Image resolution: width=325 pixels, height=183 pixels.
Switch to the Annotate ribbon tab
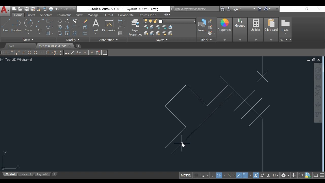point(46,15)
